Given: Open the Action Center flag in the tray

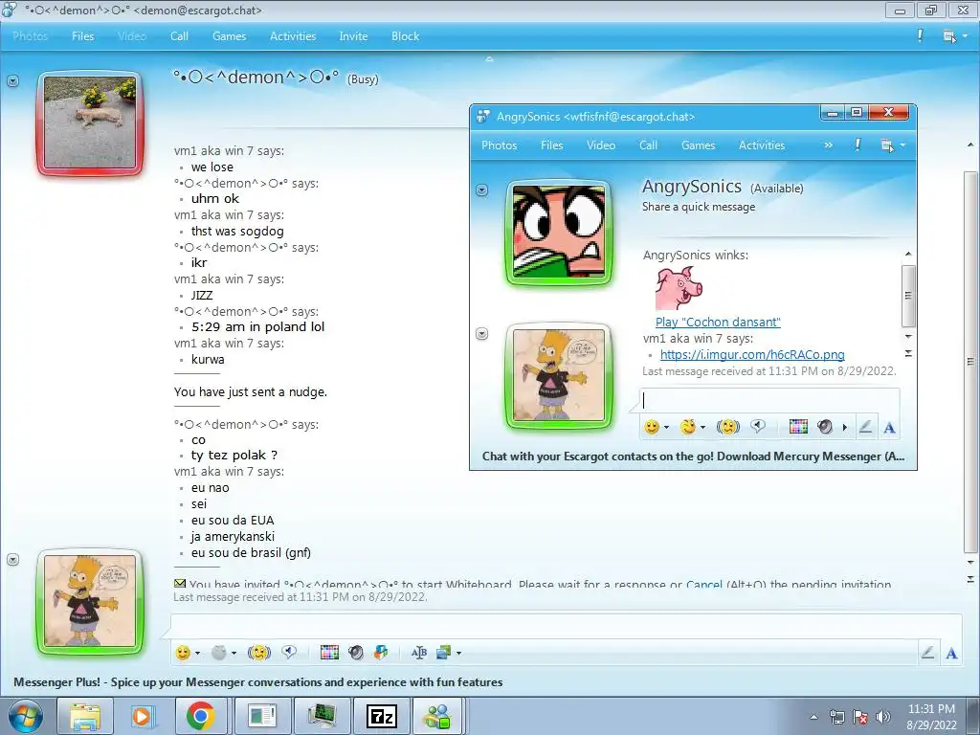Looking at the screenshot, I should (860, 717).
